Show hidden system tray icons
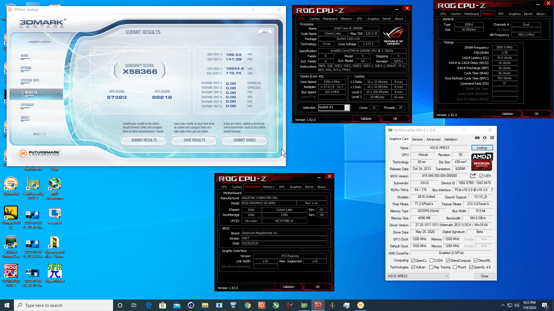The image size is (554, 311). (503, 305)
